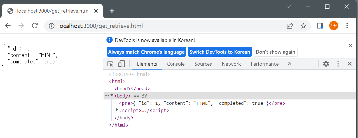
Task: Click the "content": "HTML" text on page
Action: point(33,55)
